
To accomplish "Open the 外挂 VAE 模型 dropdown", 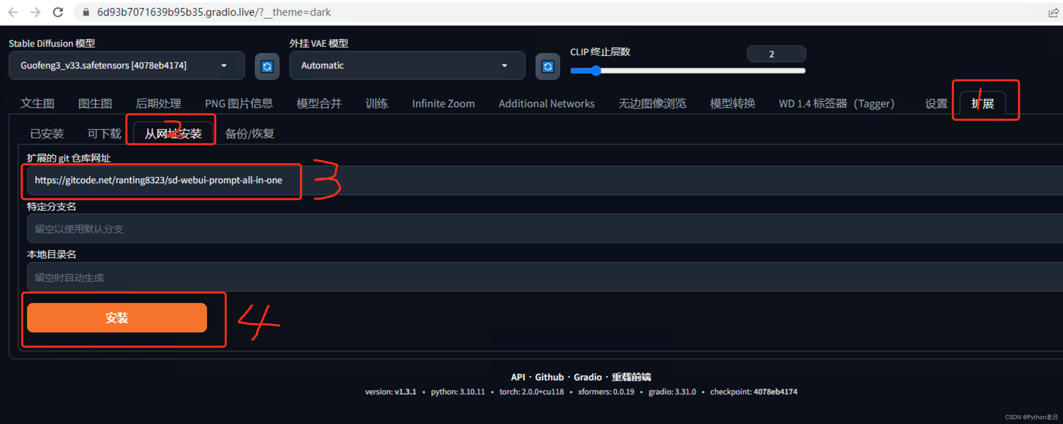I will pos(407,66).
